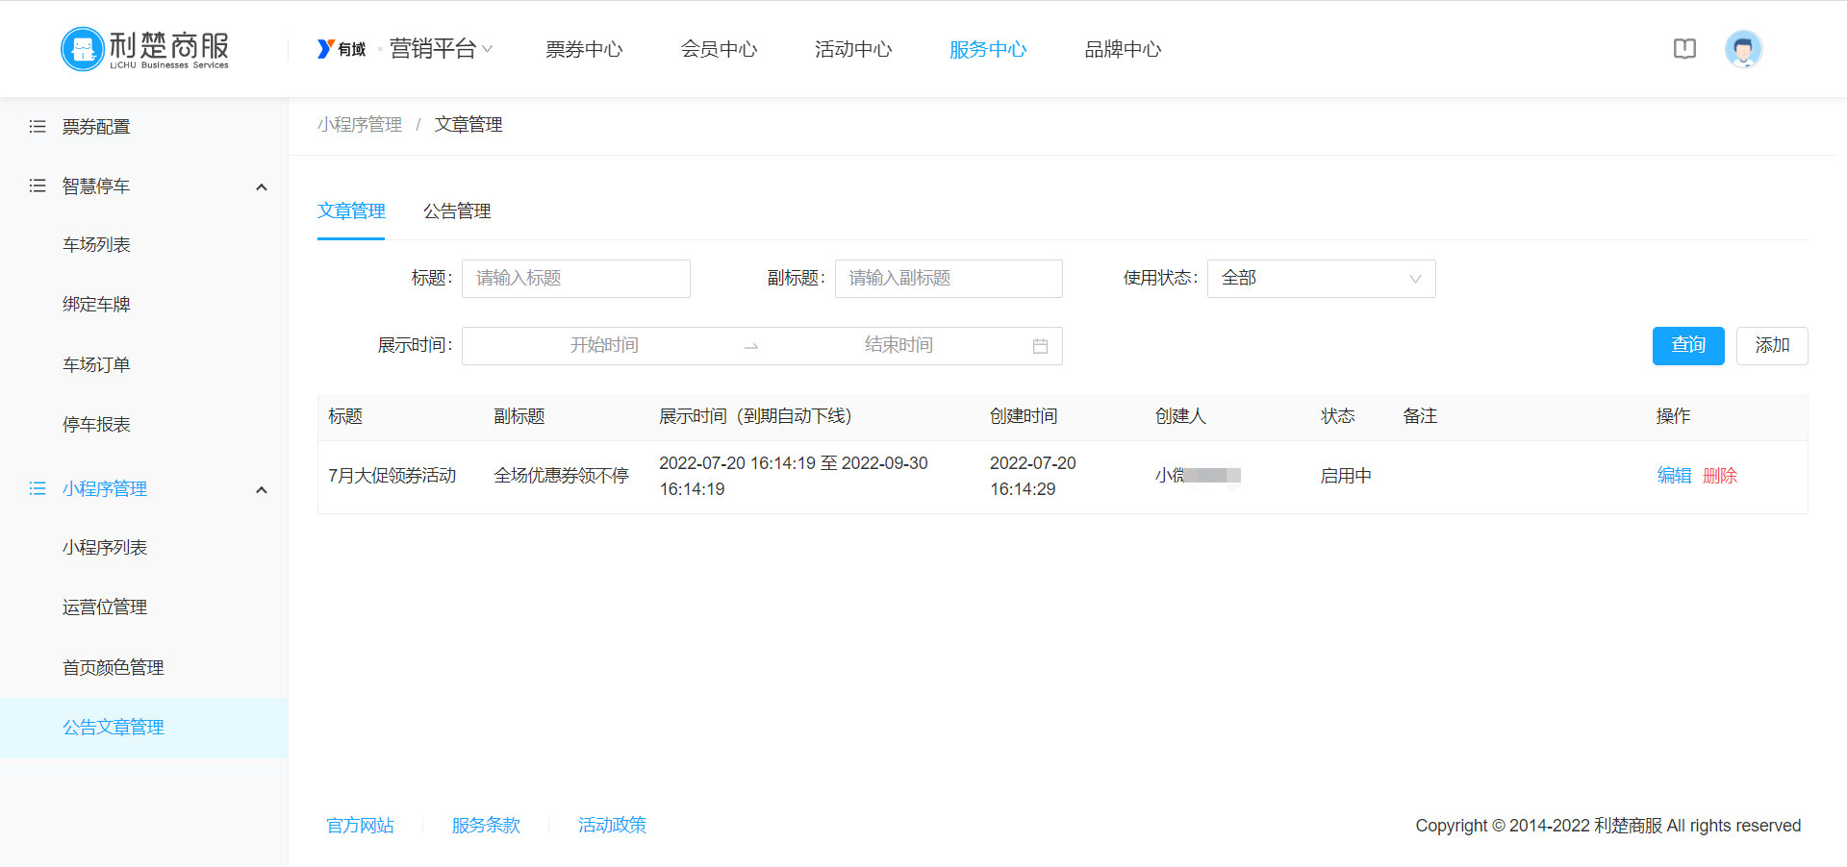Viewport: 1847px width, 867px height.
Task: Open the 服务条款 footer link
Action: tap(486, 825)
